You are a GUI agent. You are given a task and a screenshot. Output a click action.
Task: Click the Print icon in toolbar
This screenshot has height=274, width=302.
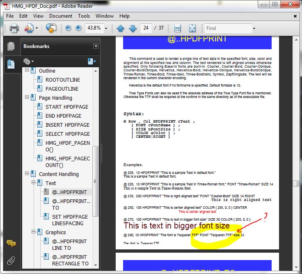pyautogui.click(x=14, y=28)
